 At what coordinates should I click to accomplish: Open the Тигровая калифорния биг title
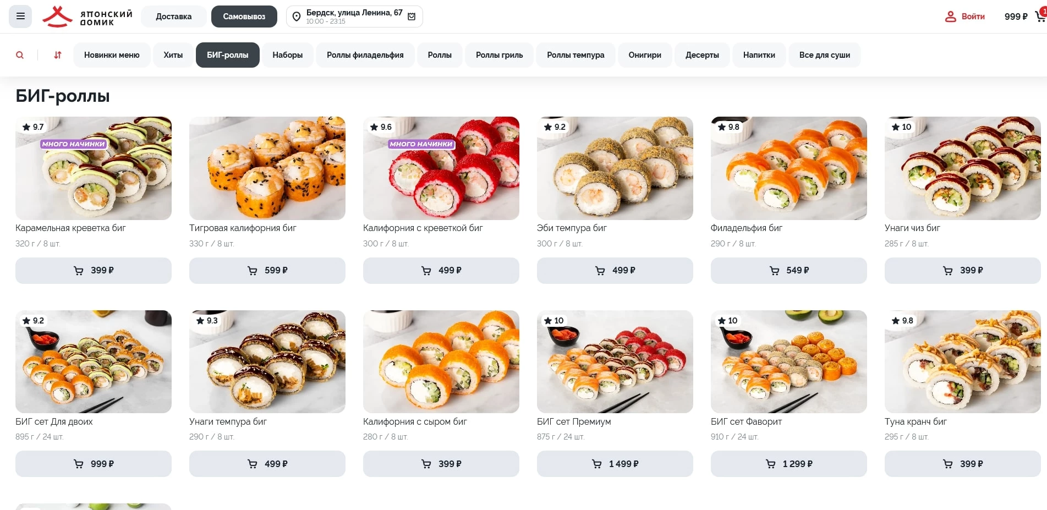point(243,228)
